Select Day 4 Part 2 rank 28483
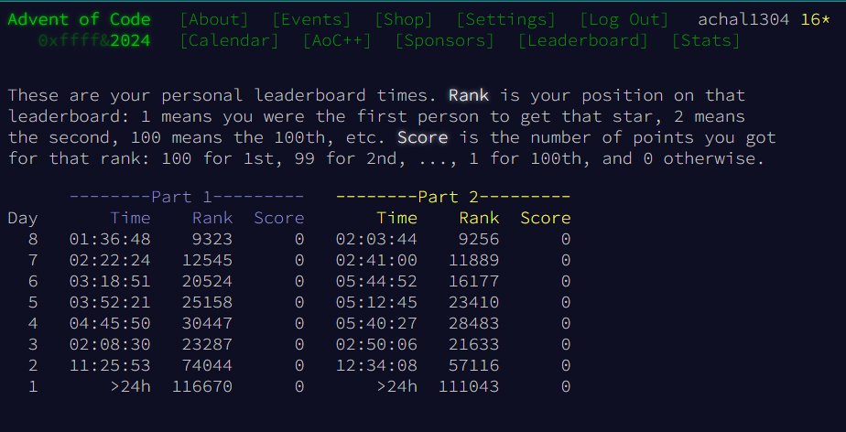The image size is (846, 432). pos(473,323)
